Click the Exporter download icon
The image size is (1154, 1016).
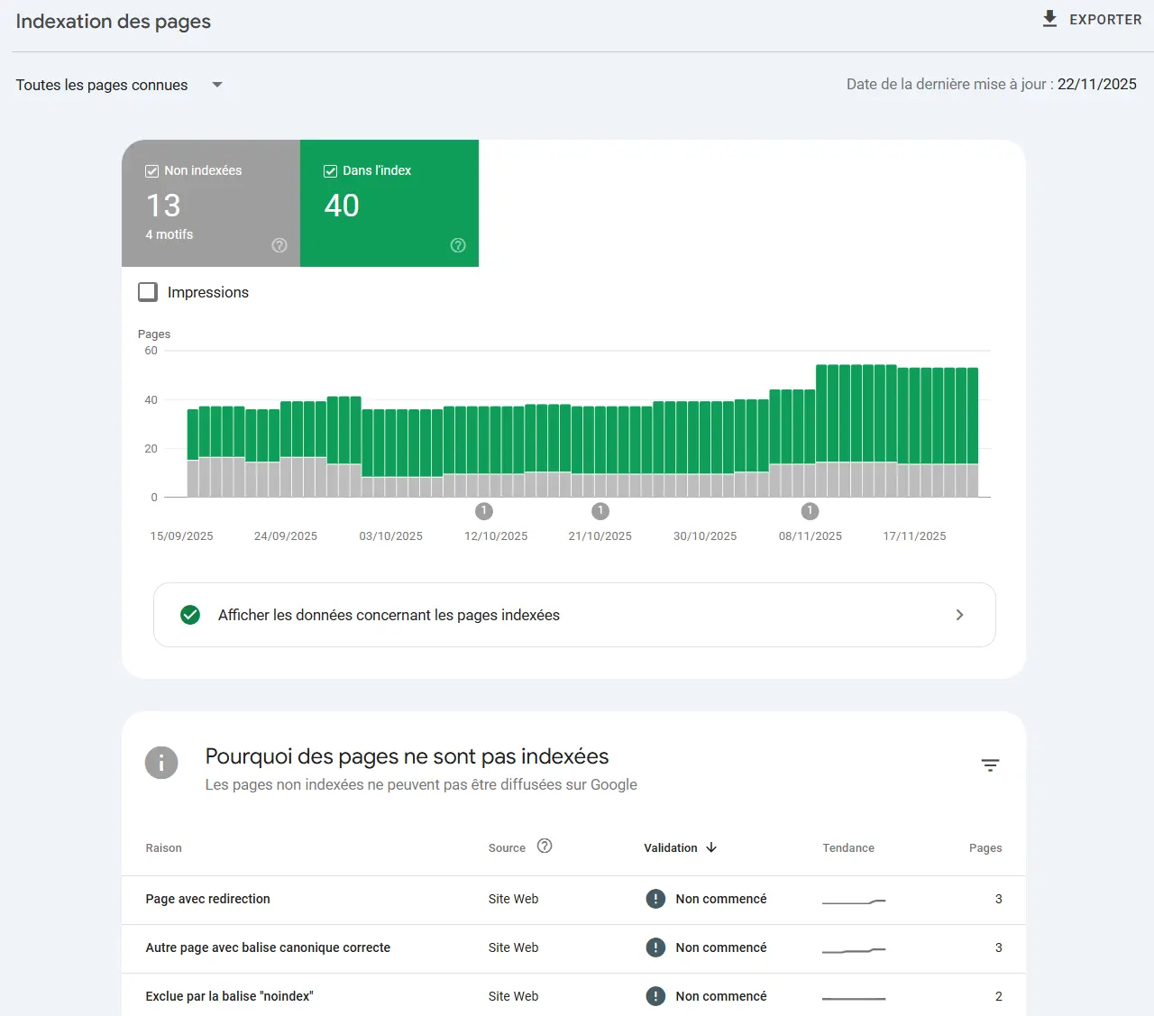coord(1049,18)
